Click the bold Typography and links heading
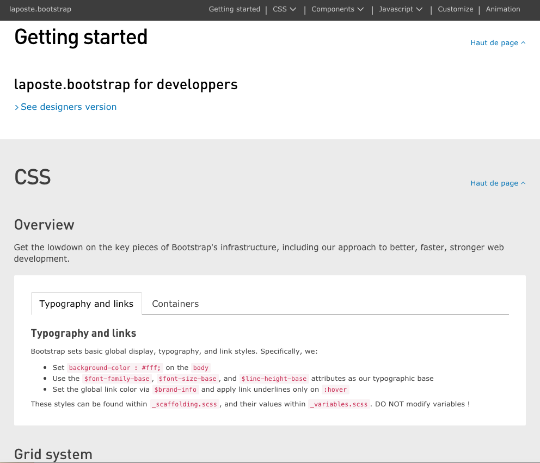540x463 pixels. 83,333
